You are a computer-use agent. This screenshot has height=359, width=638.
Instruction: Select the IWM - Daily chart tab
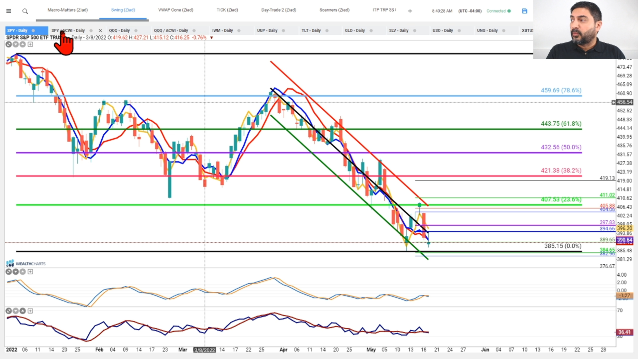[223, 31]
